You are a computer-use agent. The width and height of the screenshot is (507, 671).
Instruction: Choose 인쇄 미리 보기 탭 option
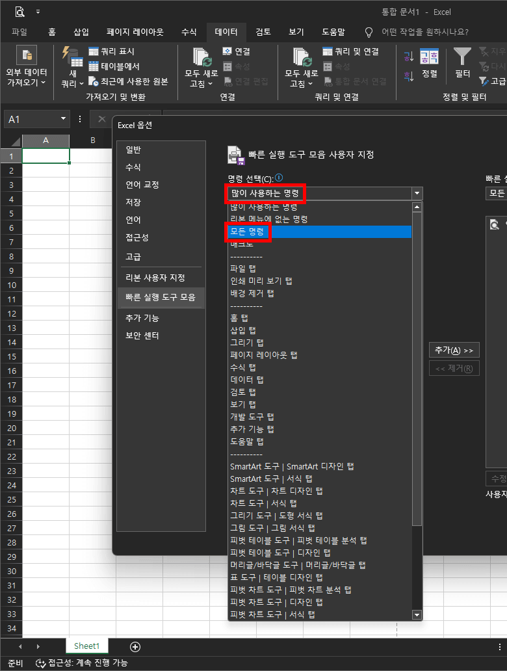[x=320, y=281]
